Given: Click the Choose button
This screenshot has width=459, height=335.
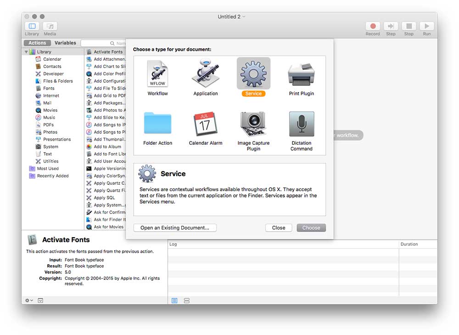Looking at the screenshot, I should [x=311, y=228].
